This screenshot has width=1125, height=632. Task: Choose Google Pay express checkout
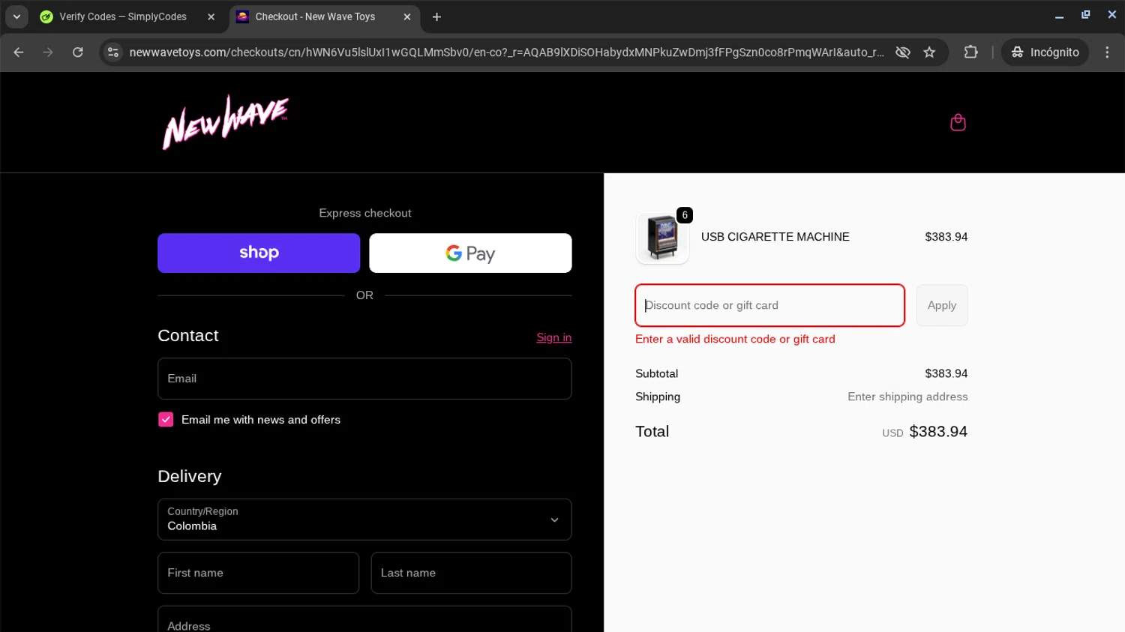(x=470, y=253)
